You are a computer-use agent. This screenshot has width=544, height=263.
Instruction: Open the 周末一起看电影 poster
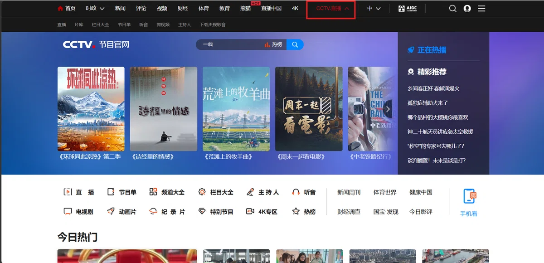tap(309, 109)
